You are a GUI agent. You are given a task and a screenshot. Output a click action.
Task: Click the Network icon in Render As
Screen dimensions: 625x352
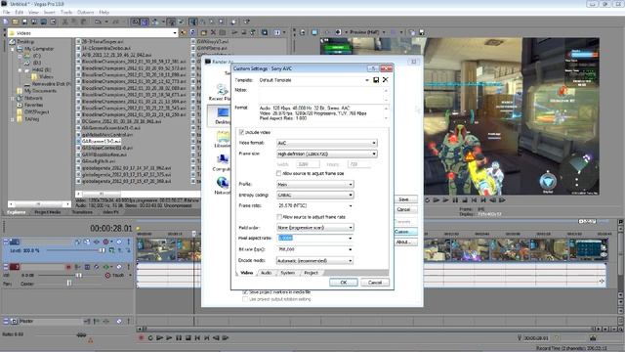click(x=222, y=186)
